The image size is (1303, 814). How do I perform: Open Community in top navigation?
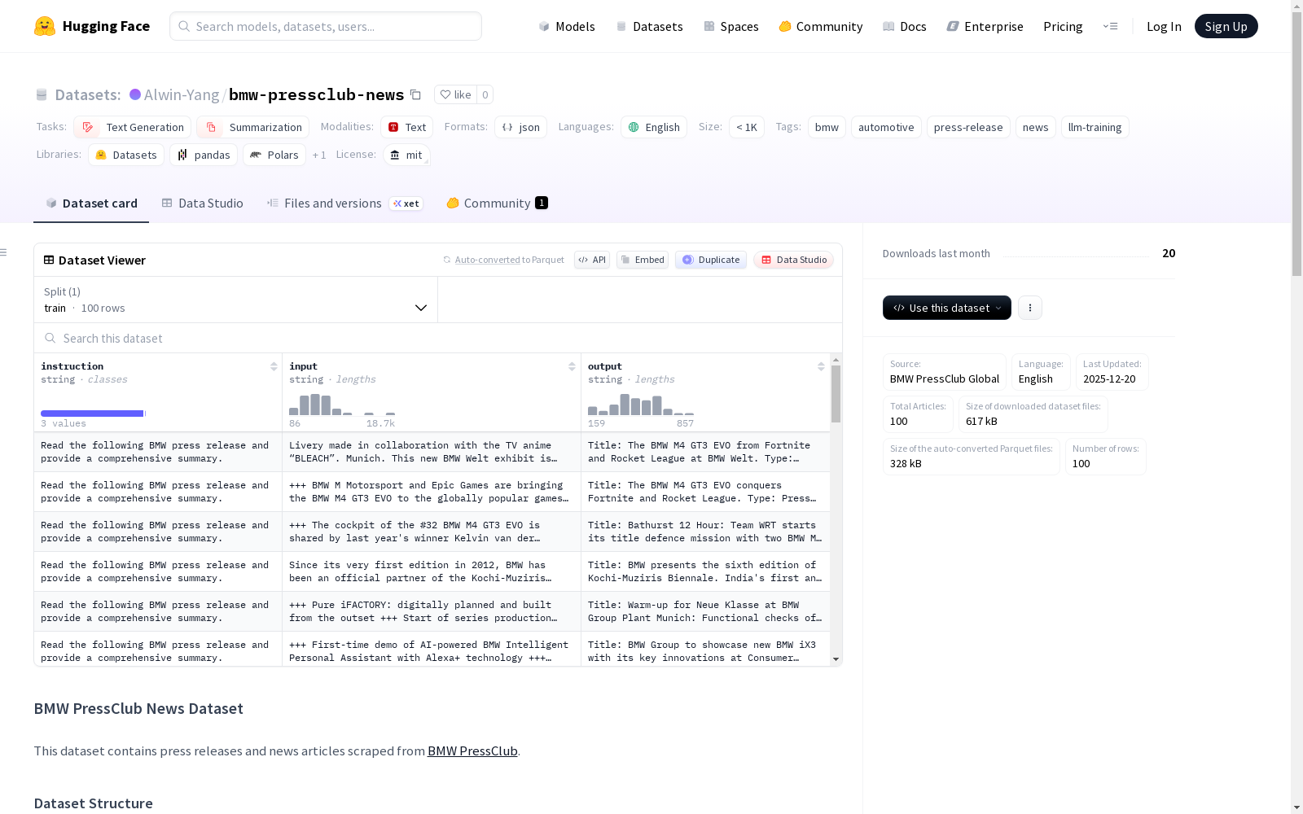pyautogui.click(x=821, y=26)
